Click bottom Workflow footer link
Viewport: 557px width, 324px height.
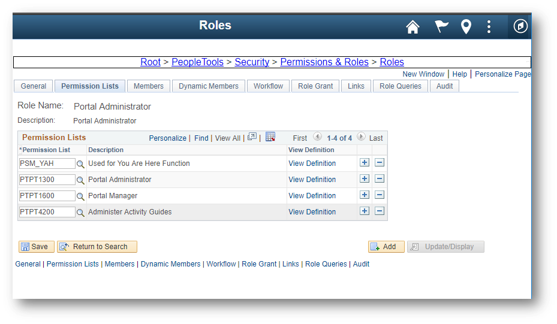[x=221, y=264]
